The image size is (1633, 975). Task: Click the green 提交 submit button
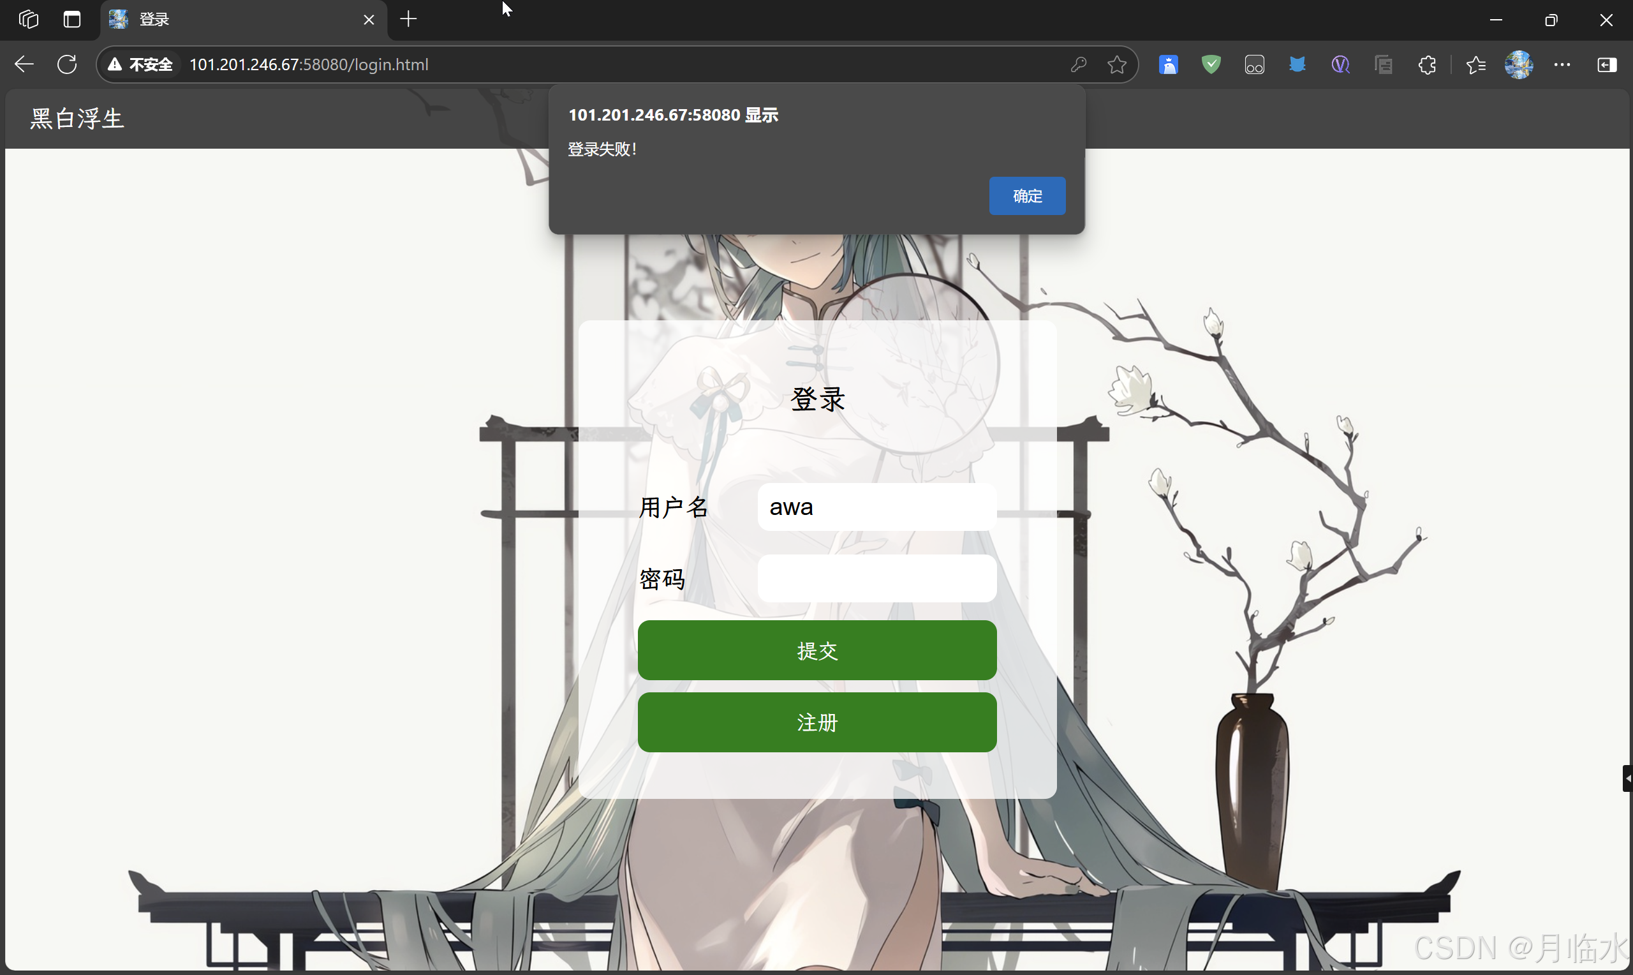click(816, 650)
